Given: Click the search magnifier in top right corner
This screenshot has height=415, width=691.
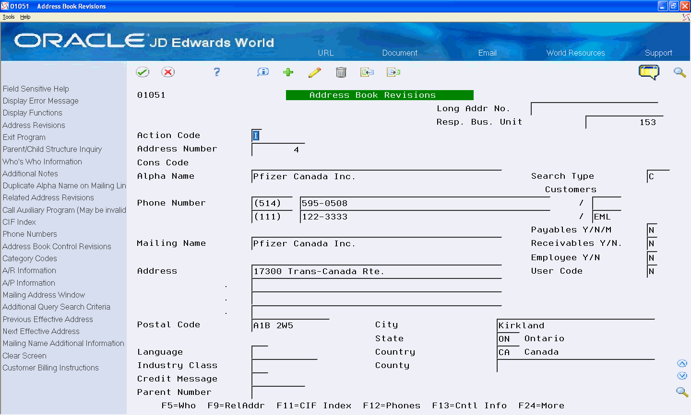Looking at the screenshot, I should click(680, 72).
